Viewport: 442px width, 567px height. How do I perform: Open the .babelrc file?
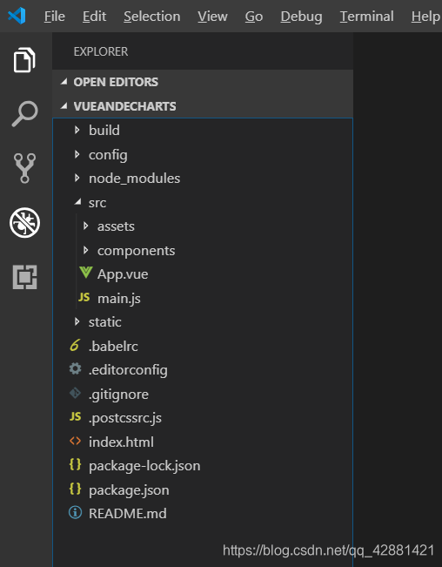tap(113, 347)
